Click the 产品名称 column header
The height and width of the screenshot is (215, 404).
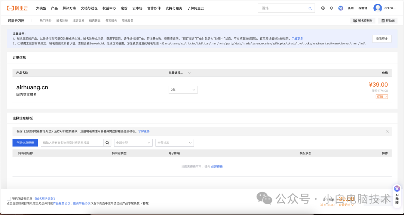pos(22,73)
